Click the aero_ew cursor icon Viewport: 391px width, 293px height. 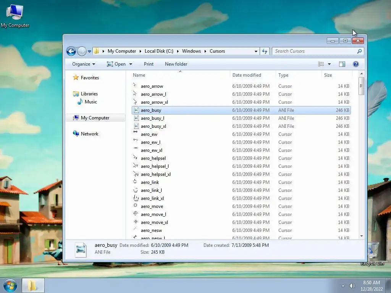point(136,132)
